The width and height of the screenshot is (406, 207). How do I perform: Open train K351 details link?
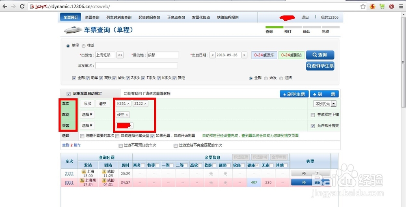[x=69, y=183]
